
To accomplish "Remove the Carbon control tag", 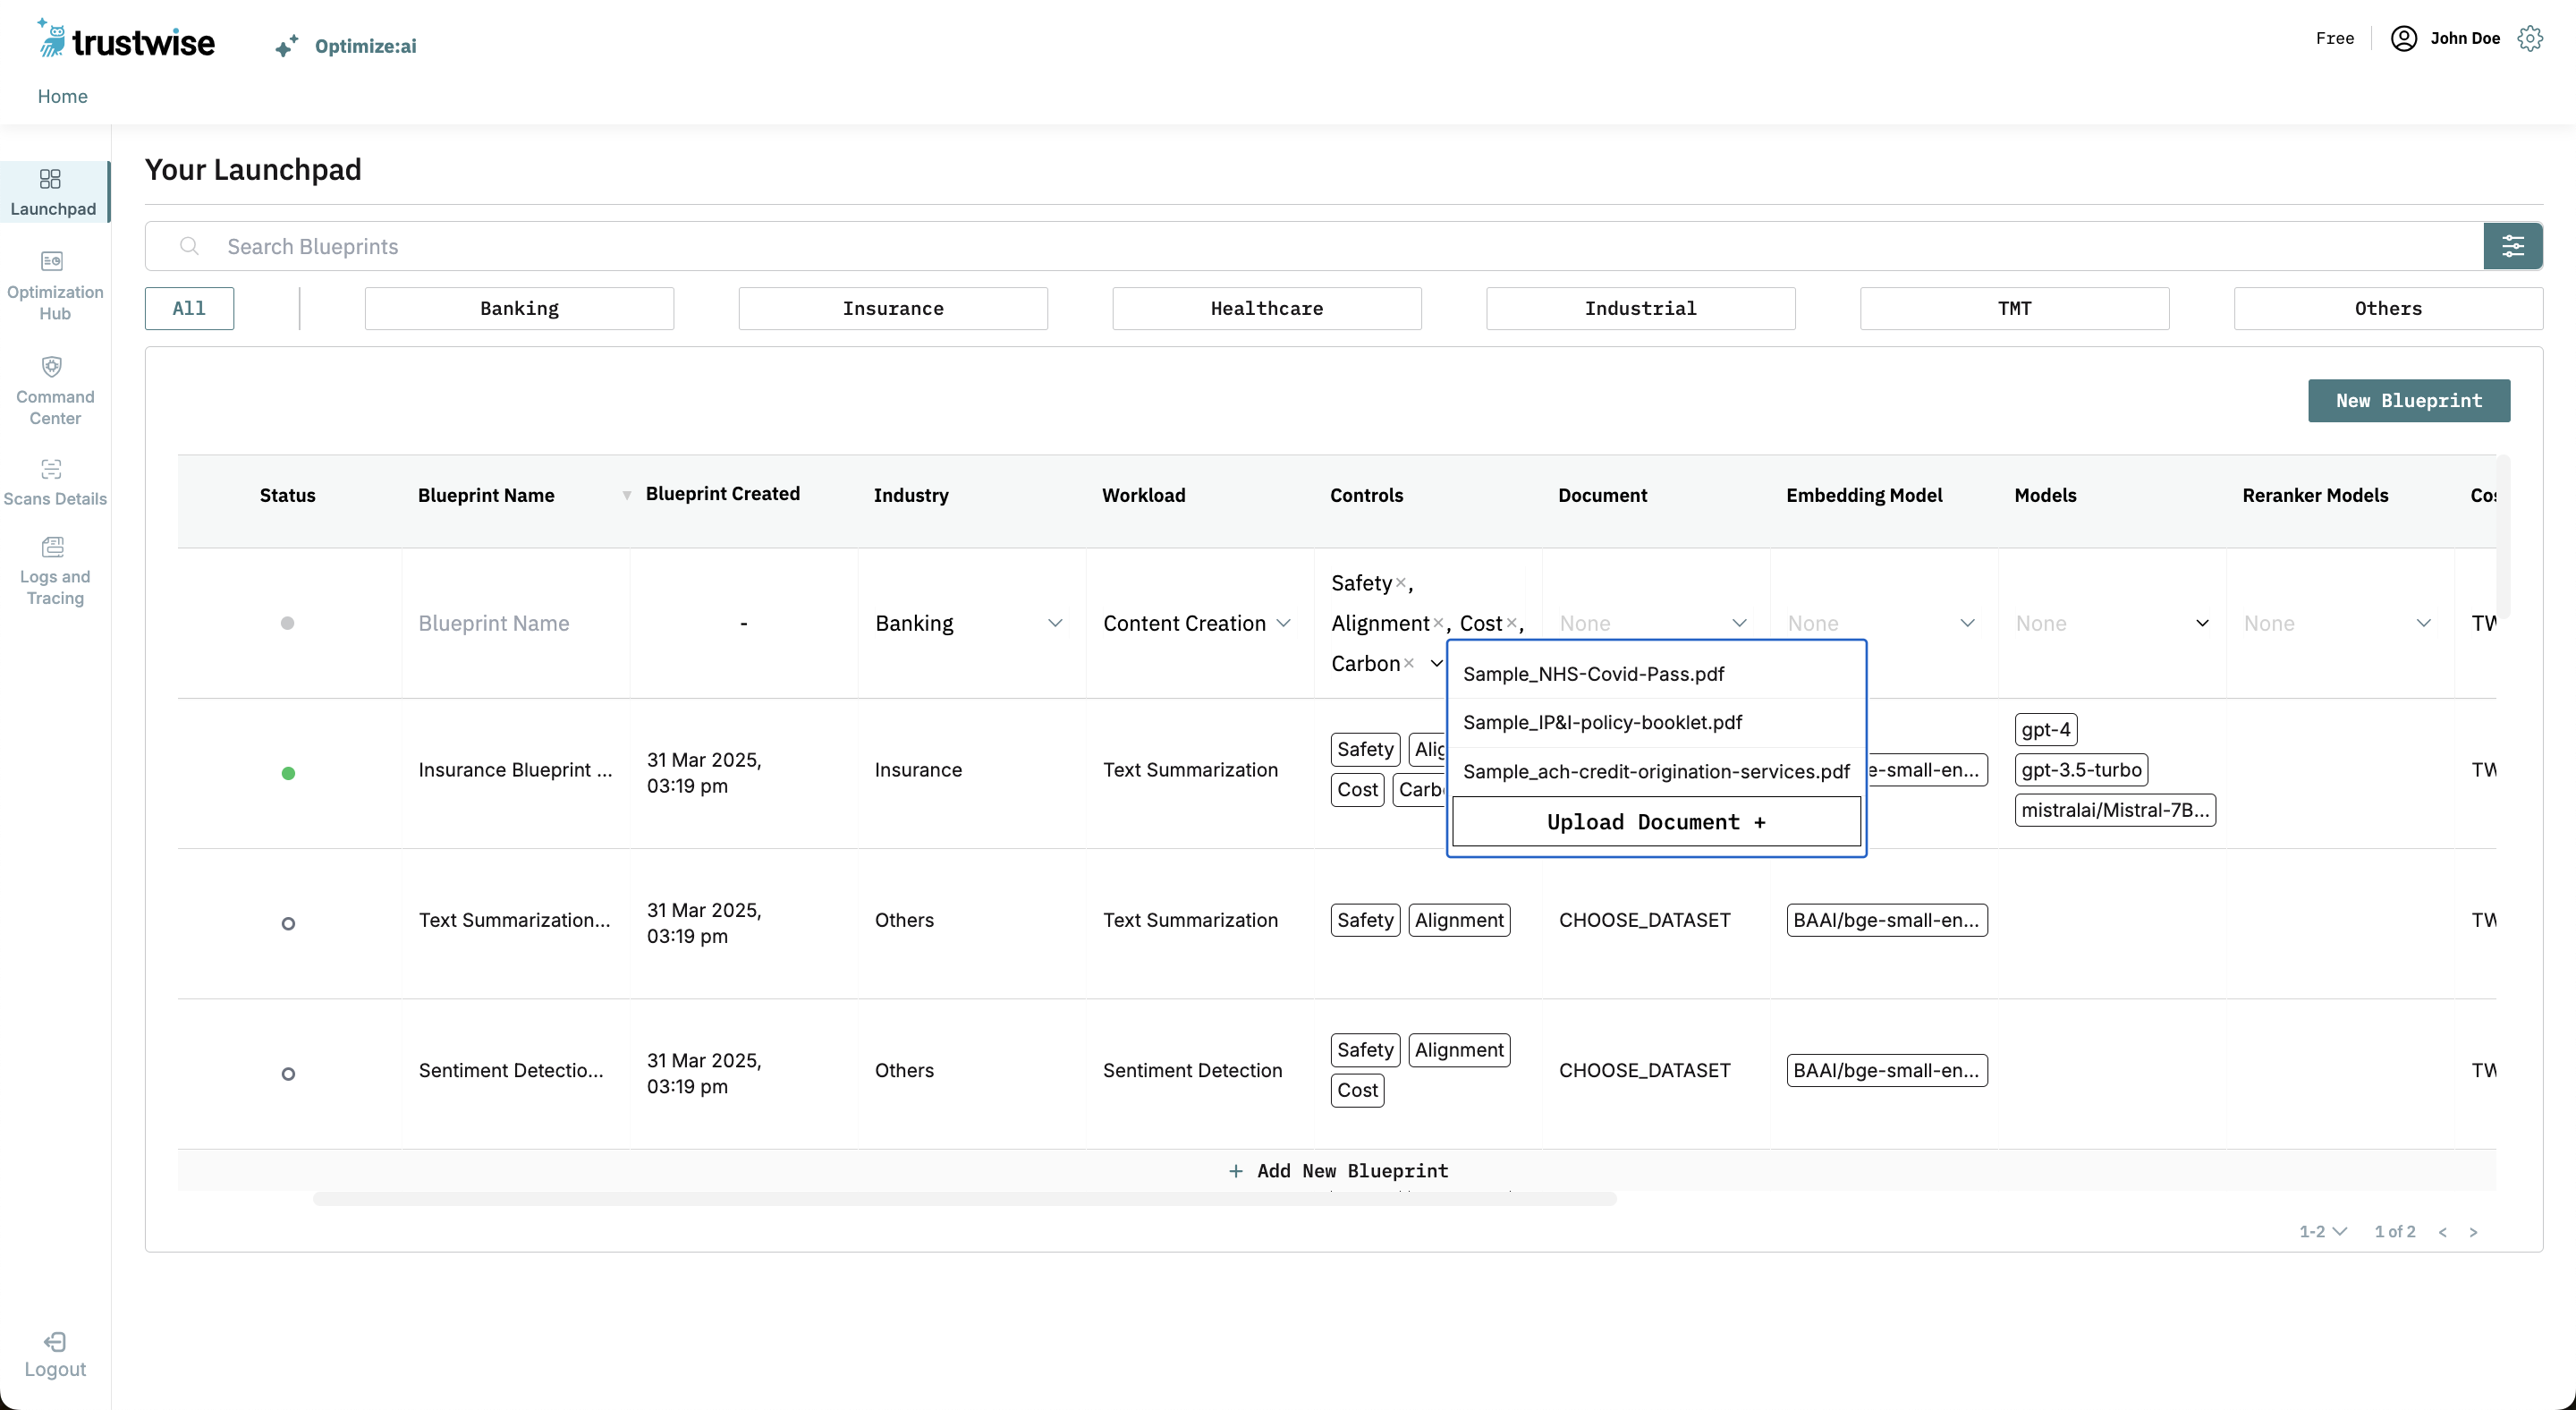I will [1409, 663].
